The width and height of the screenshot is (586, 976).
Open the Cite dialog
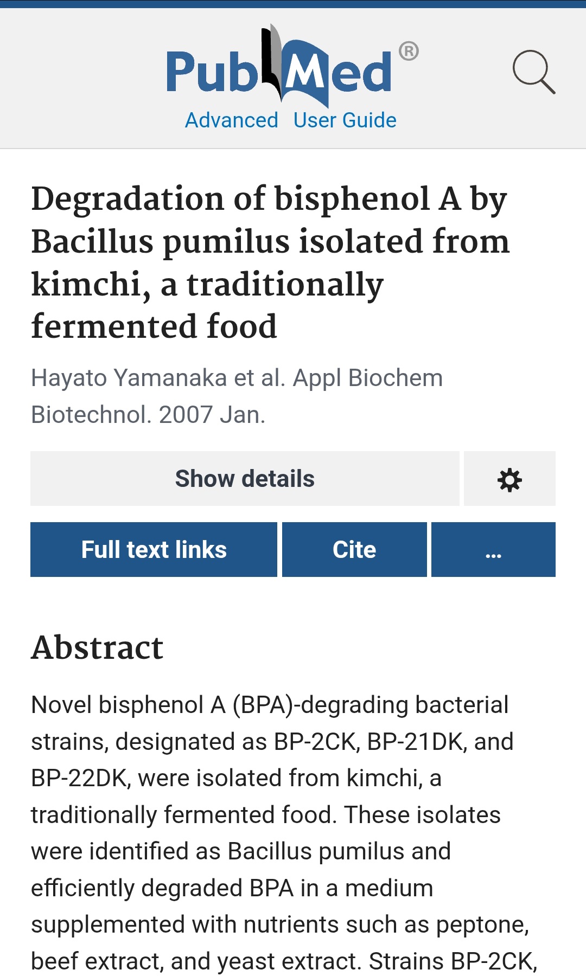click(354, 549)
